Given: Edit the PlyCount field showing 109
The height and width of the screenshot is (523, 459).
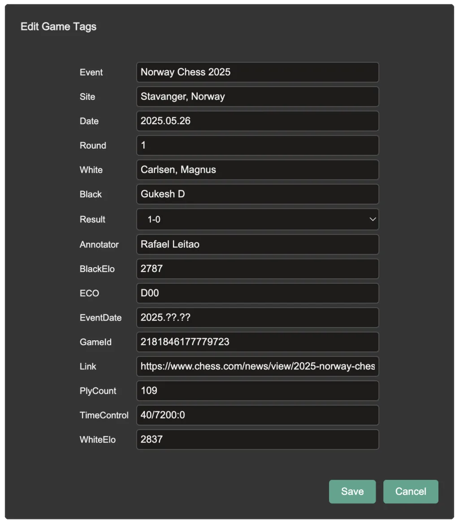Looking at the screenshot, I should (257, 391).
